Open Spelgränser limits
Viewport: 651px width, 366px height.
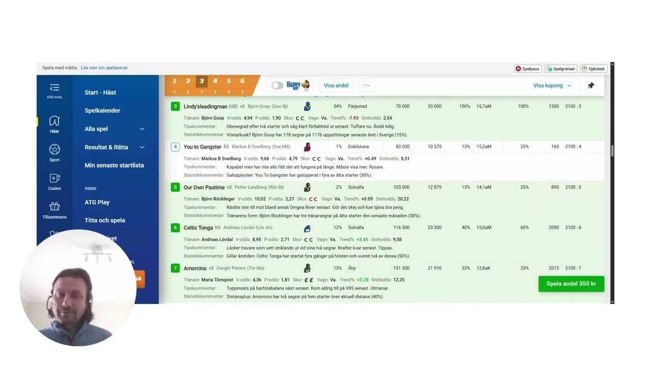click(x=560, y=69)
